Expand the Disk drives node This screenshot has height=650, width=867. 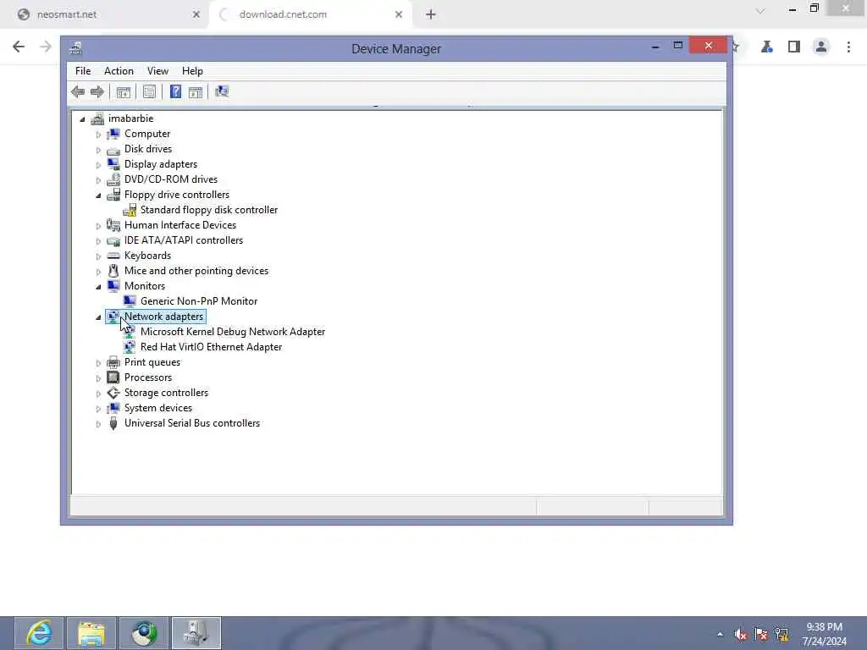click(98, 150)
